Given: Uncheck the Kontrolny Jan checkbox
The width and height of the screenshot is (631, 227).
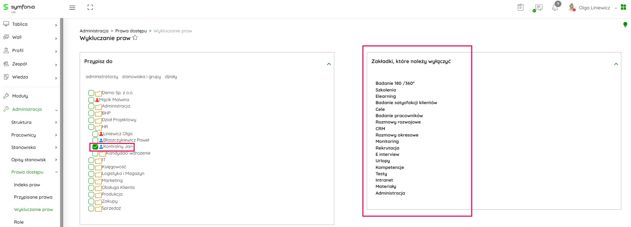Looking at the screenshot, I should 95,147.
